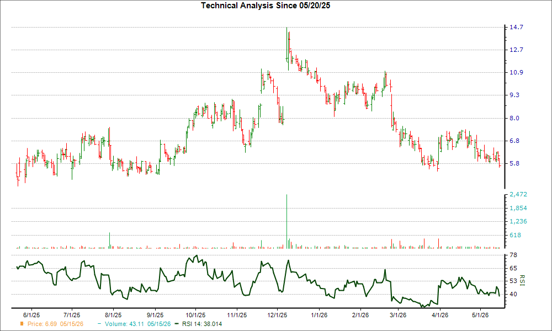Click the 1/1/26 date label
Viewport: 552px width, 331px height.
pyautogui.click(x=319, y=315)
